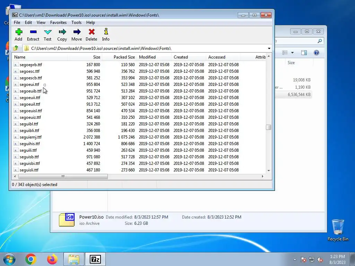Click the Extract toolbar icon

[x=33, y=32]
